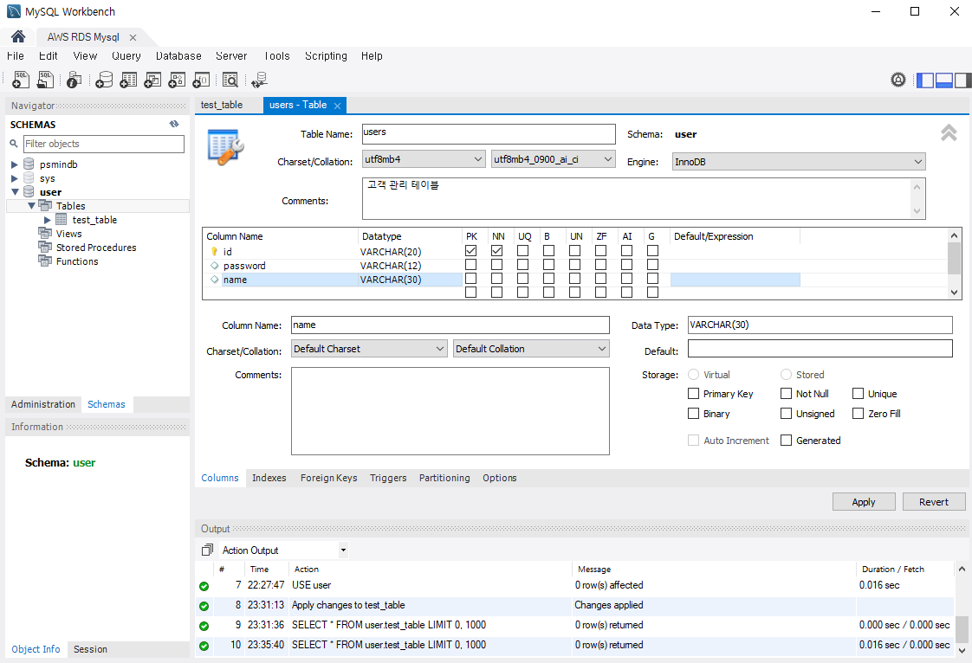The image size is (972, 663).
Task: Switch to the Foreign Keys tab
Action: [328, 478]
